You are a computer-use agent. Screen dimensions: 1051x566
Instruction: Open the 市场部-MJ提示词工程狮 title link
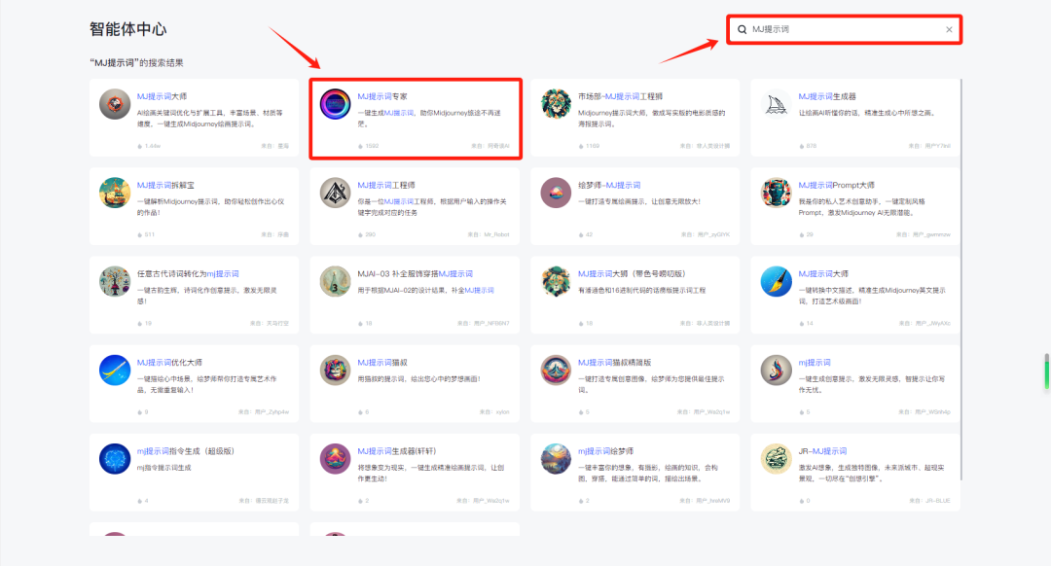[x=620, y=96]
